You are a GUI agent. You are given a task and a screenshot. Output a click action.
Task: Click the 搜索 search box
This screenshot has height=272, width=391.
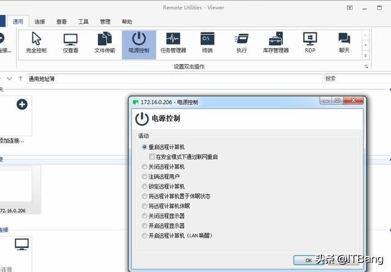pos(357,79)
